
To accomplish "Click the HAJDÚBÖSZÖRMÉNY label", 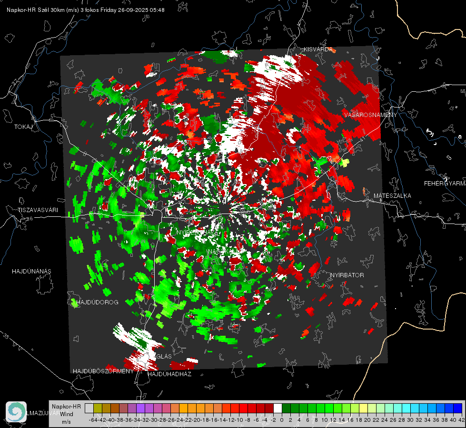I will click(x=103, y=371).
